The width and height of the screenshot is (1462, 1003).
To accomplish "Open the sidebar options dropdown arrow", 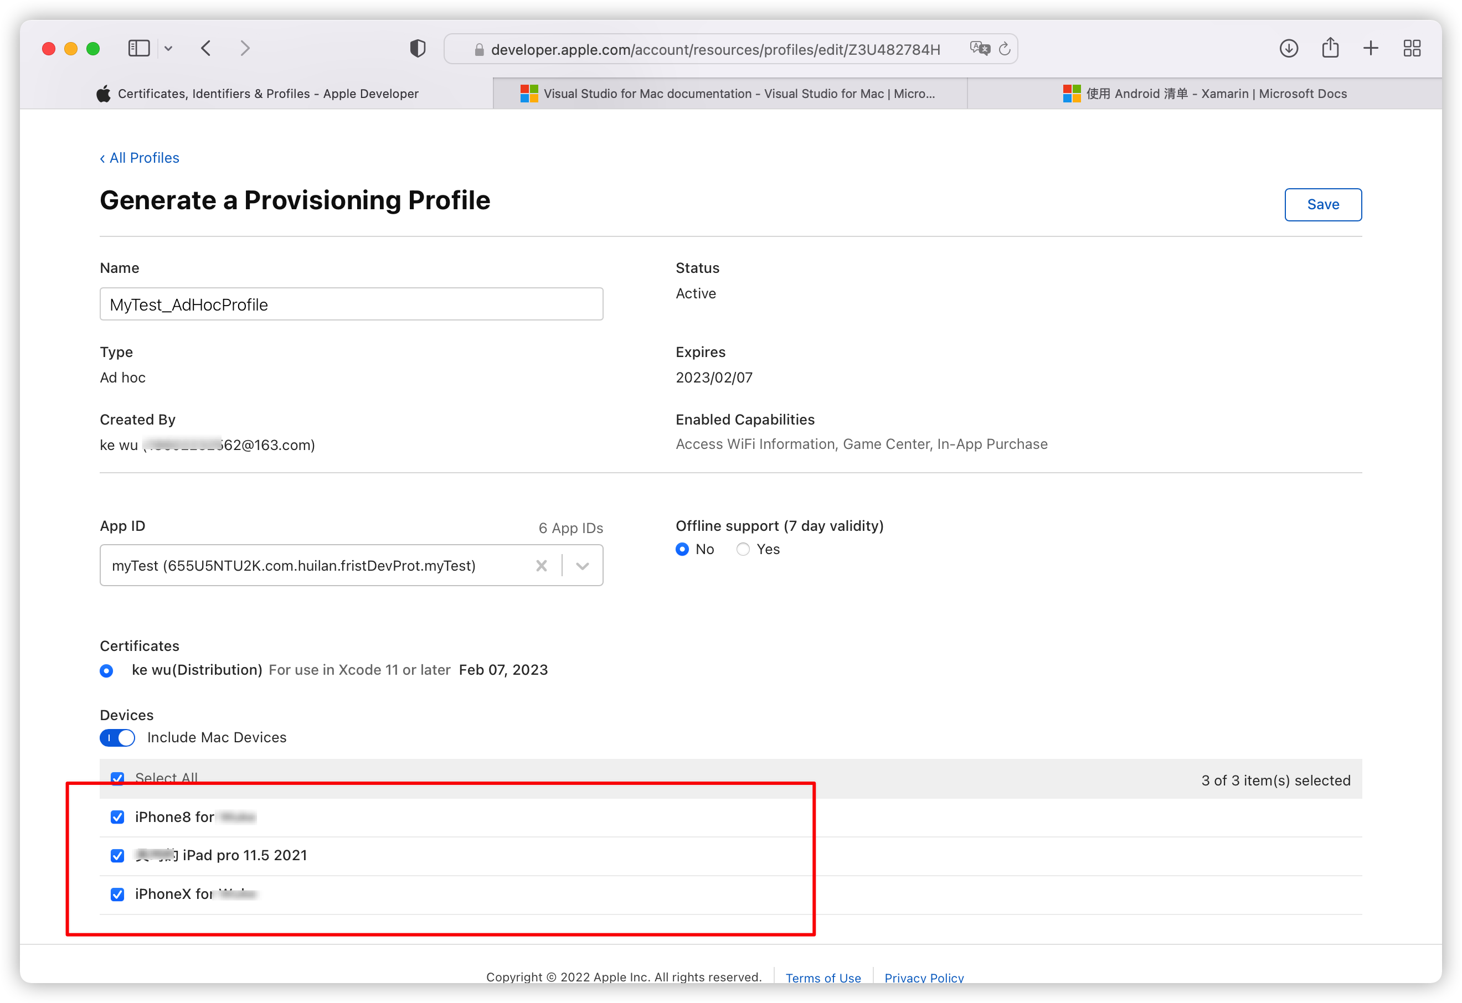I will (168, 48).
